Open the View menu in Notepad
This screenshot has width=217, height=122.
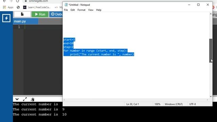pyautogui.click(x=91, y=10)
